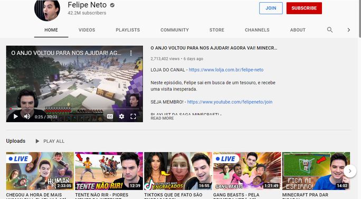
Task: Open the channel search magnifier icon
Action: point(330,30)
